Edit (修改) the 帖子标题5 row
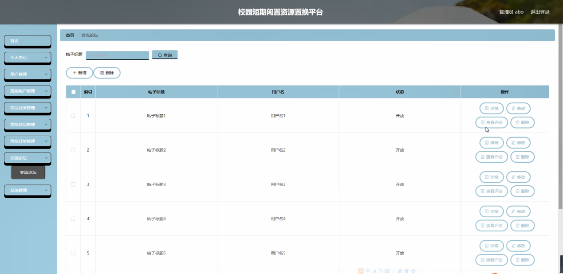563x274 pixels. click(518, 246)
